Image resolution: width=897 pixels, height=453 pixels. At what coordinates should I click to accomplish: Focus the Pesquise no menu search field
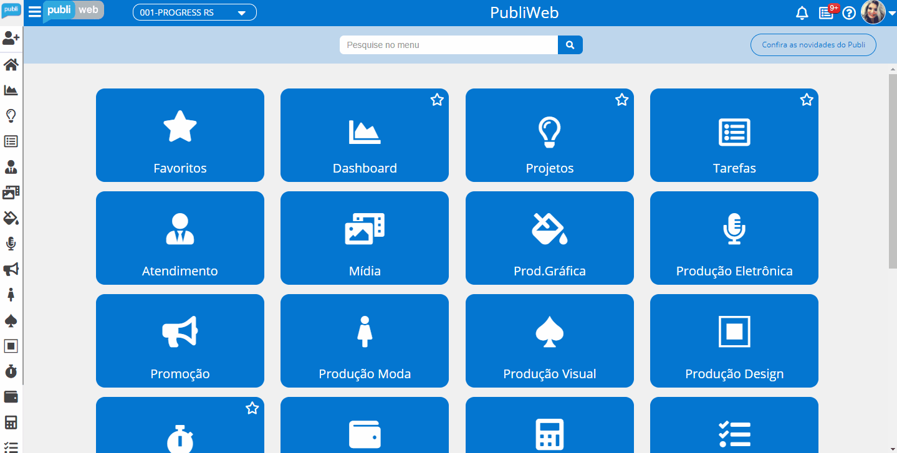(449, 45)
